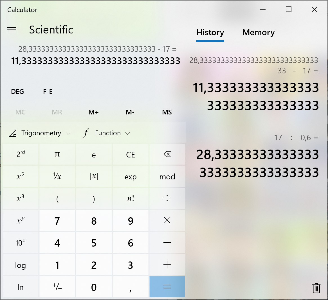Click digit 1 key

57,265
